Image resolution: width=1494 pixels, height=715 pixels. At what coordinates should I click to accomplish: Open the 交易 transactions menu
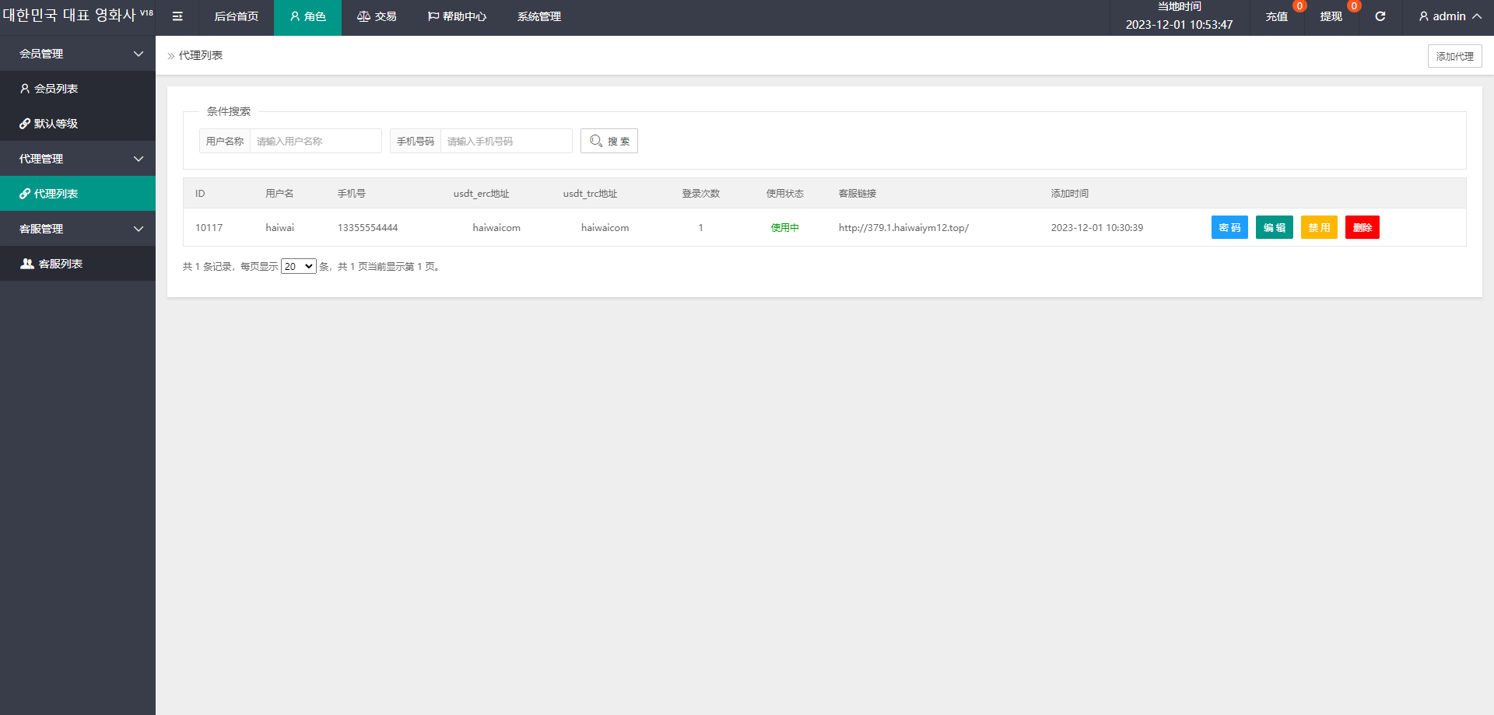pyautogui.click(x=377, y=16)
